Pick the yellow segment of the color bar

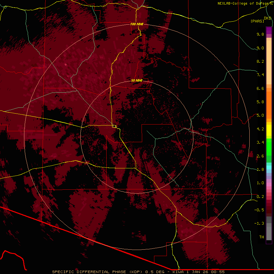click(269, 130)
